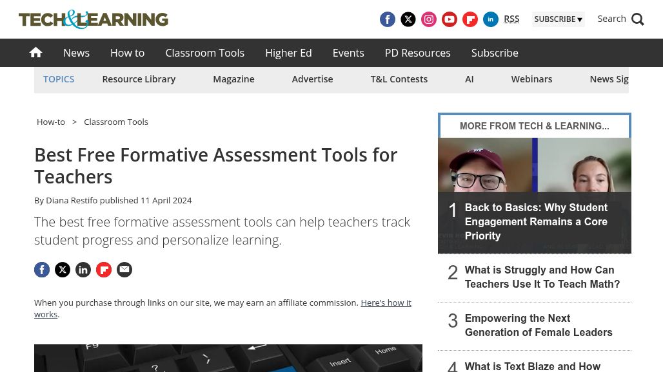Read 'What is Struggly' article
Viewport: 663px width, 372px height.
pyautogui.click(x=542, y=277)
